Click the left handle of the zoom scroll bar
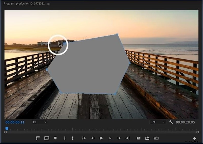 click(5, 132)
